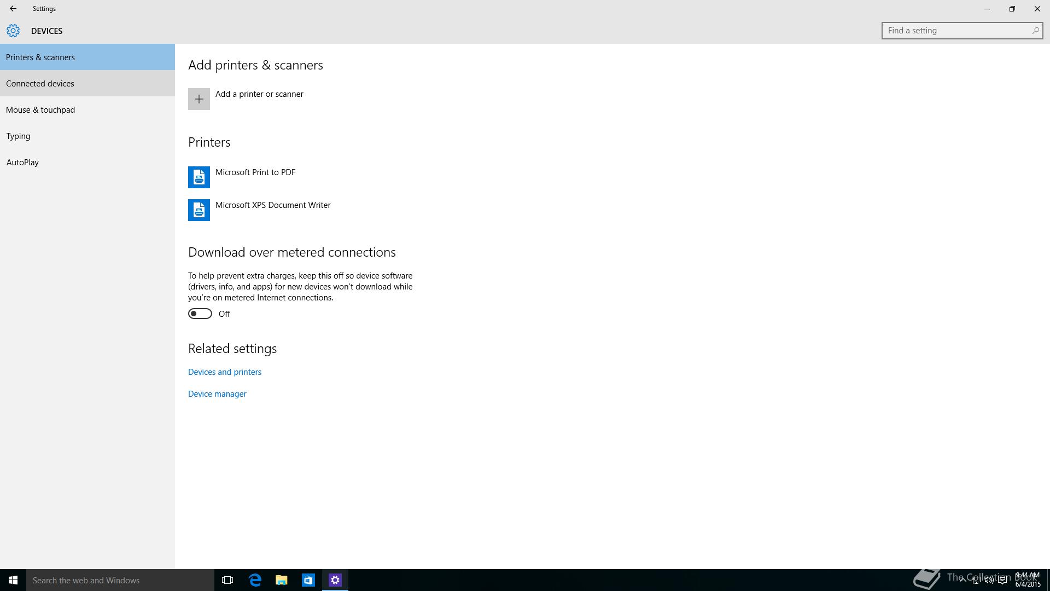Click the Show desktop sliver at the taskbar's right end

coord(1048,580)
